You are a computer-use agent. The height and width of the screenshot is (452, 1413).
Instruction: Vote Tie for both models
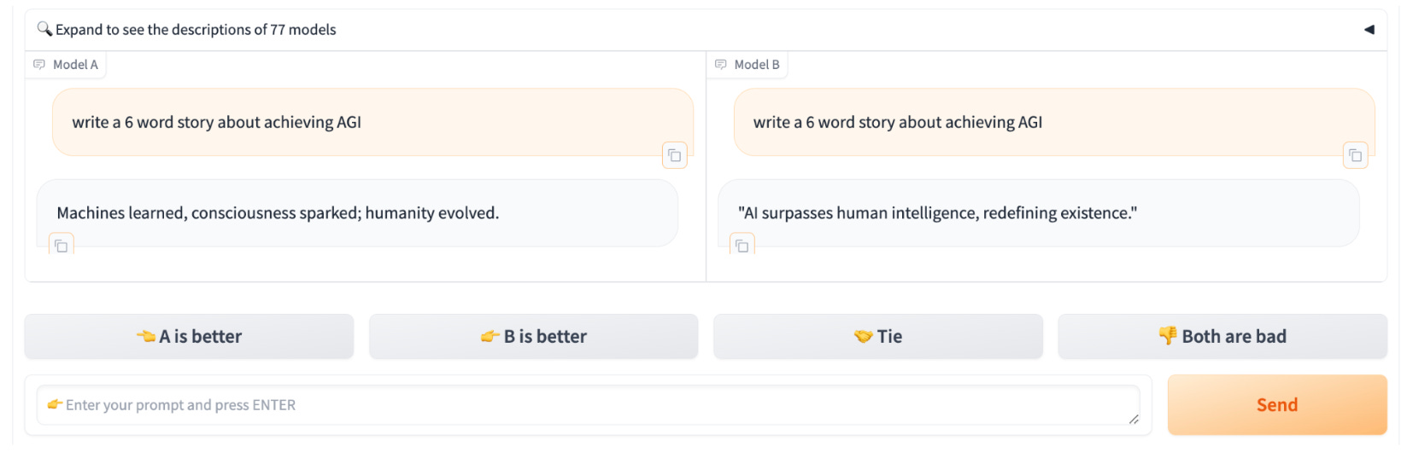877,337
